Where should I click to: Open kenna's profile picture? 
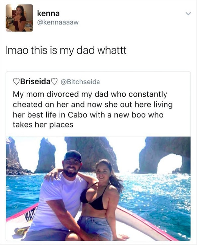click(19, 18)
